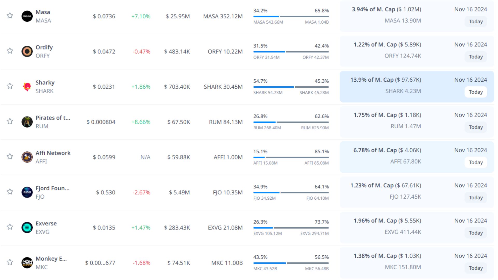Click the Sharky pink shark logo
This screenshot has width=498, height=280.
pyautogui.click(x=27, y=87)
